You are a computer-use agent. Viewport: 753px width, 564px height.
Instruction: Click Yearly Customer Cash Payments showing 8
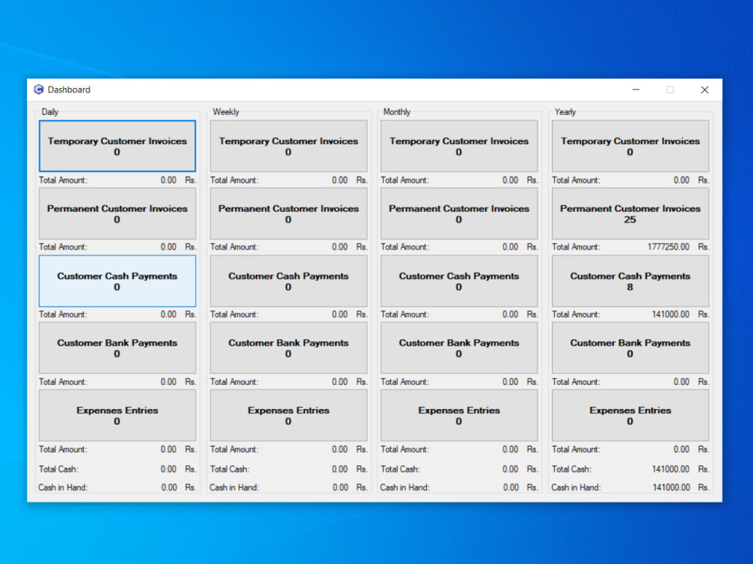630,280
